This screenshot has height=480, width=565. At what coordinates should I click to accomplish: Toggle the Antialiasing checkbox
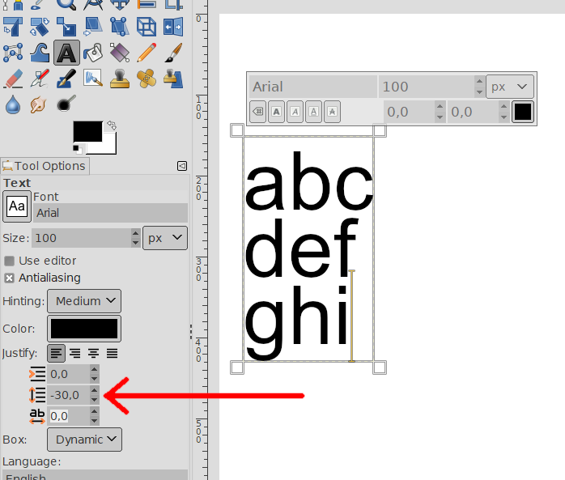[x=10, y=278]
